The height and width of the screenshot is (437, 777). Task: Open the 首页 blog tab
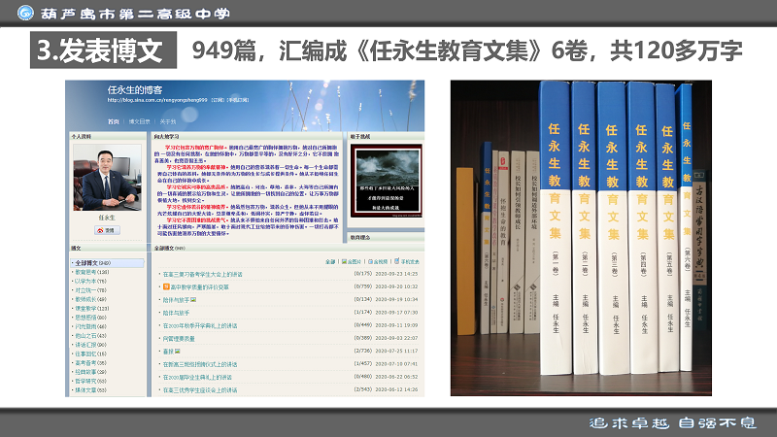(114, 121)
